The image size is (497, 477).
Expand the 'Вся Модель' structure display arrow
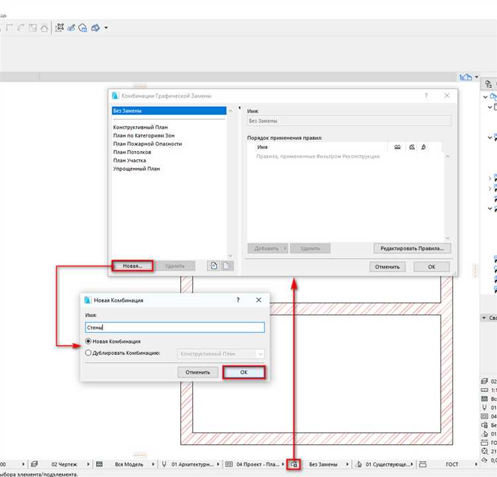(x=154, y=464)
